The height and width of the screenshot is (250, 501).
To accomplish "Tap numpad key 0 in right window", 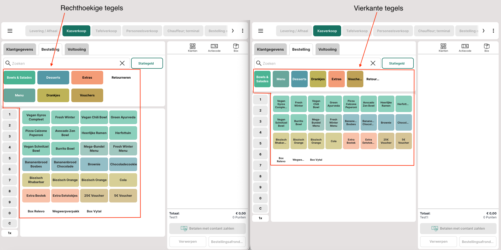I will pos(260,198).
